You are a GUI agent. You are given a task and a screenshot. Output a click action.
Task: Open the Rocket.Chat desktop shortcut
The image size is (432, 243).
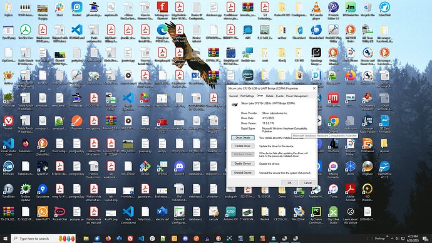tap(59, 214)
